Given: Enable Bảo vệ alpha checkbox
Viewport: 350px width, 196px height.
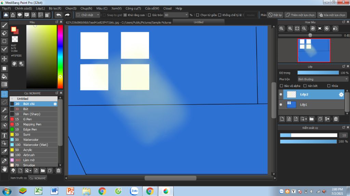Looking at the screenshot, I should coord(282,86).
